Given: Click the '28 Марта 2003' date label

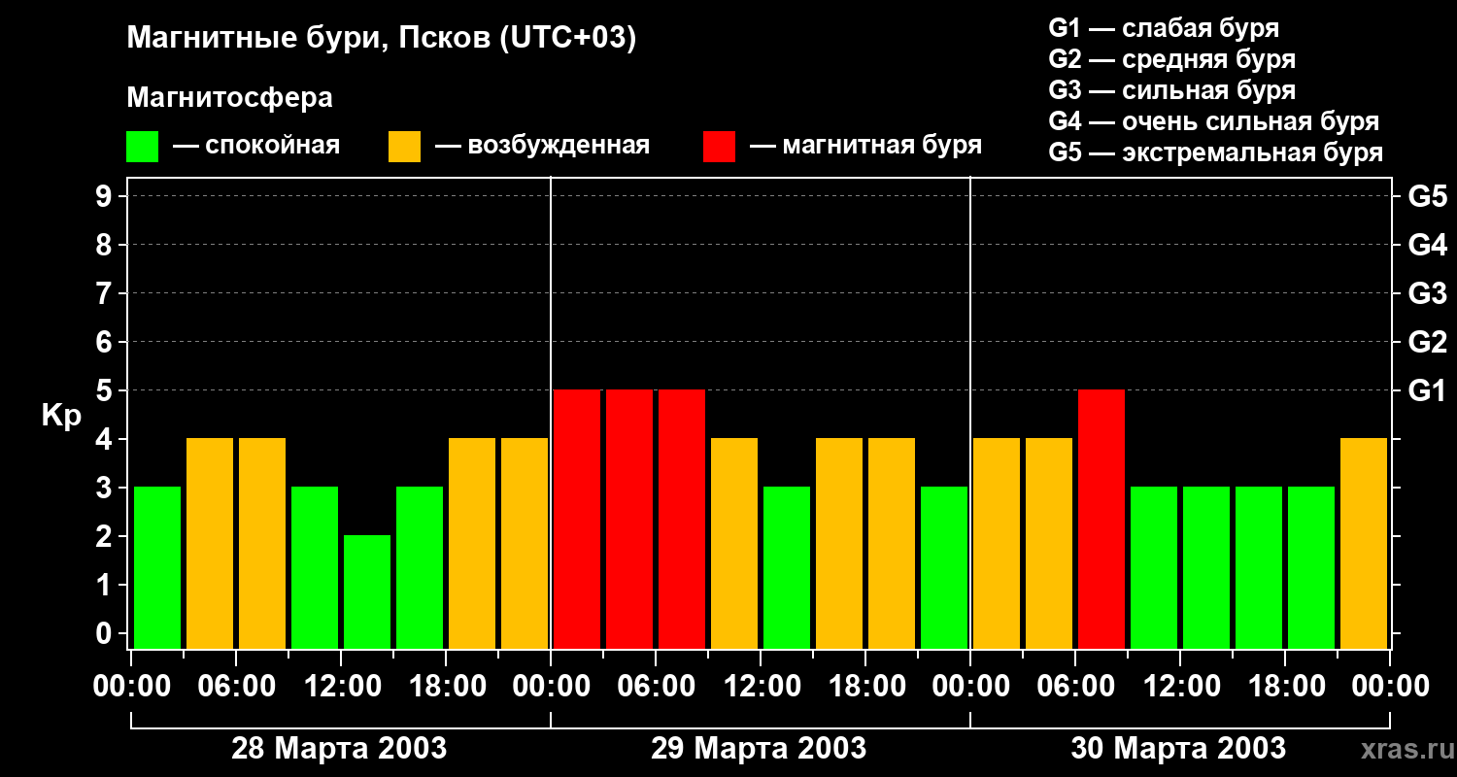Looking at the screenshot, I should (x=339, y=749).
